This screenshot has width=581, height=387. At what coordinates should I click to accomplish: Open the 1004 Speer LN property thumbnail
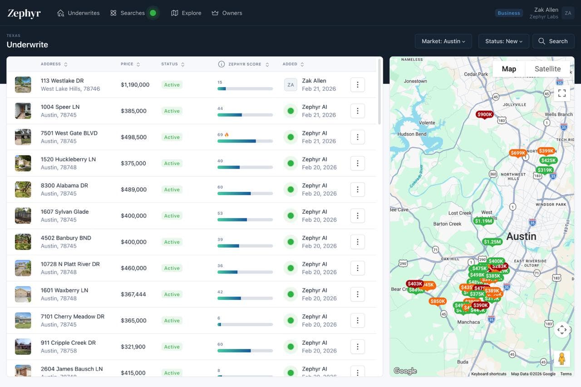pos(23,111)
